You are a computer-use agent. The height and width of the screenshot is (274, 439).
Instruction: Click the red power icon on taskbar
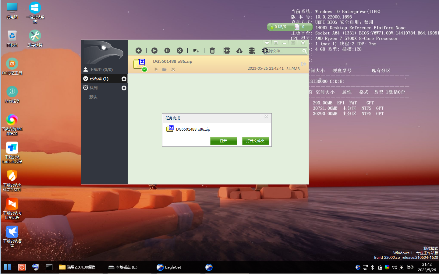click(22, 267)
